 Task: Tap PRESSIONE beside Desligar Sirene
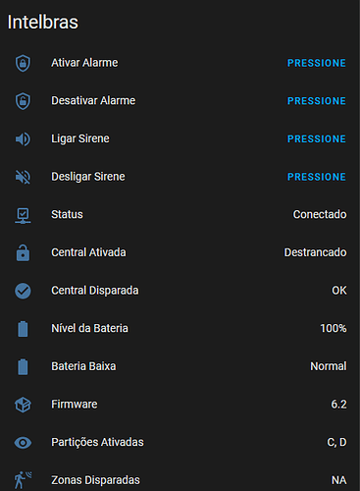(x=316, y=177)
